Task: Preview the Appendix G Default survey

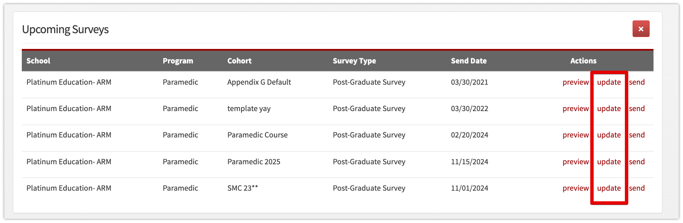Action: coord(575,82)
